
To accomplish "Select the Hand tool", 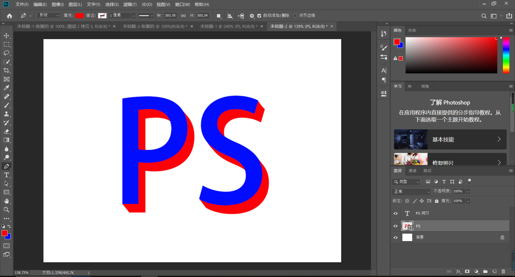I will coord(6,201).
